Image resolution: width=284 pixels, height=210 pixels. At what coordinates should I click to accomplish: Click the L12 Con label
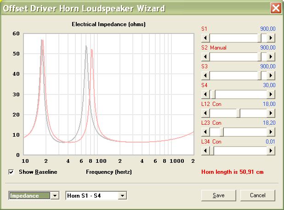point(211,104)
